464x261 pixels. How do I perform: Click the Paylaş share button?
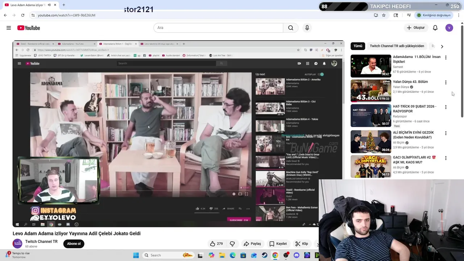252,244
